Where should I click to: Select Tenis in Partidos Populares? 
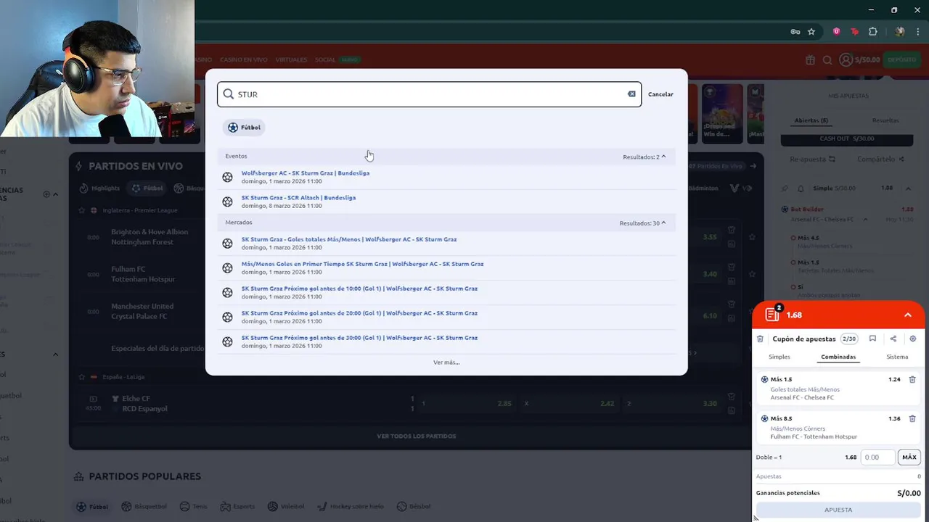click(x=194, y=507)
